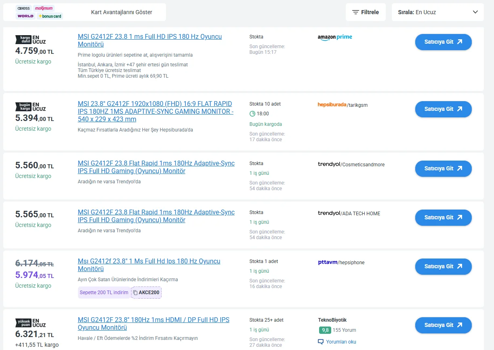Click the crossed-out 6.174,05 TL price
This screenshot has height=350, width=494.
tap(34, 263)
